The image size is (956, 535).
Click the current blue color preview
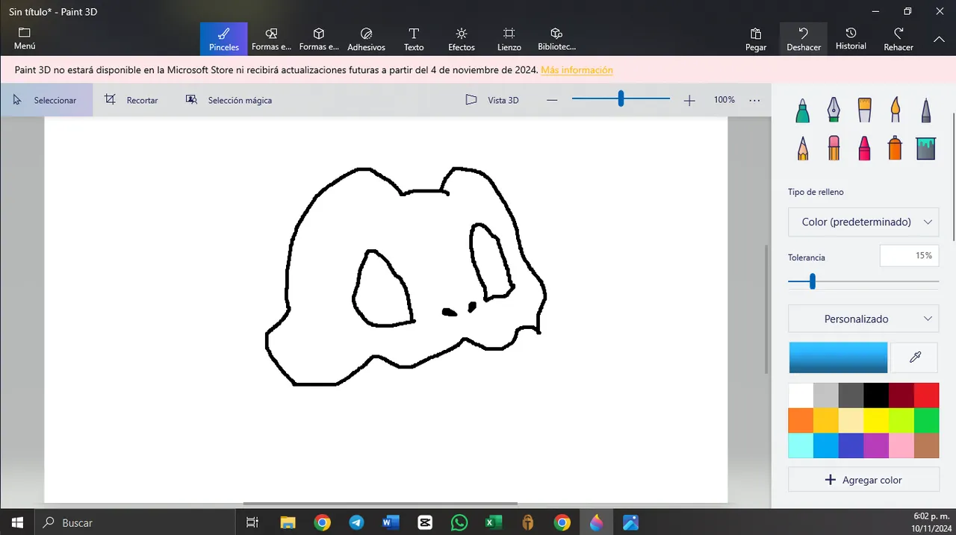tap(838, 357)
